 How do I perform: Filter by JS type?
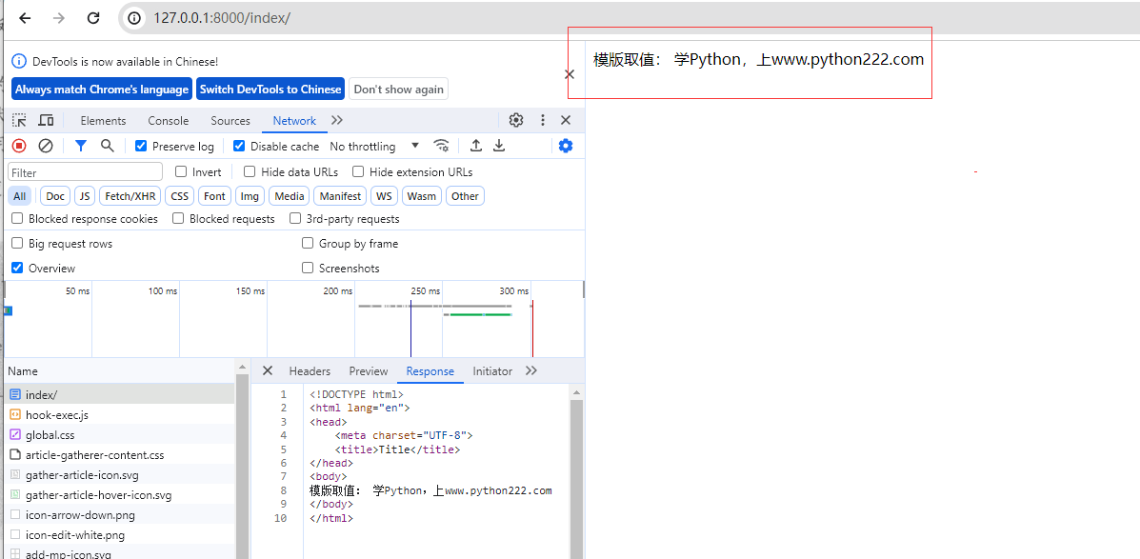click(x=85, y=196)
